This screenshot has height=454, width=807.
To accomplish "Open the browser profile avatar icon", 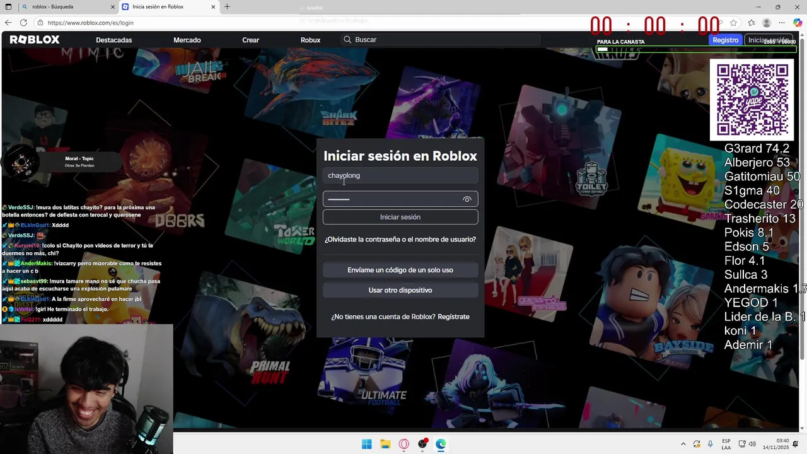I will [x=767, y=23].
